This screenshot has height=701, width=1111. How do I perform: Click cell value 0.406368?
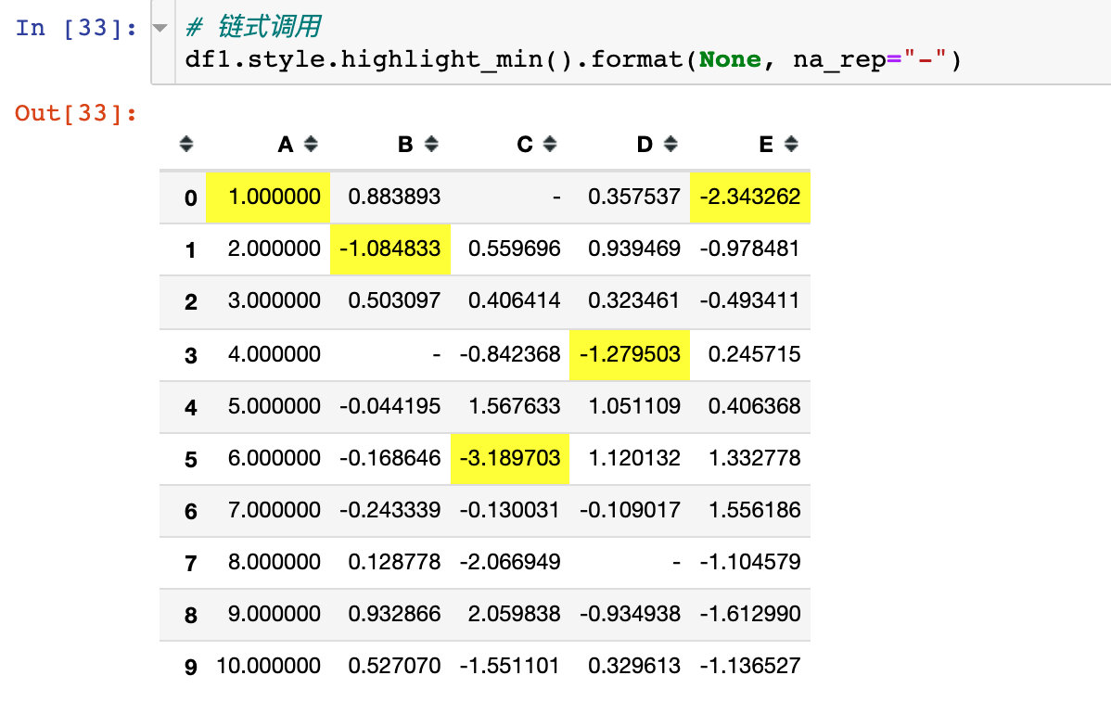point(754,405)
